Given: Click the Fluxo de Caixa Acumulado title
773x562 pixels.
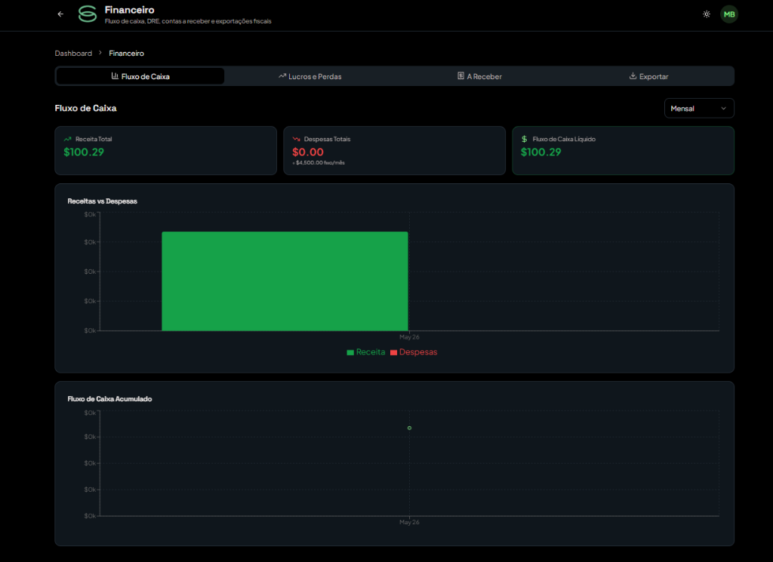Looking at the screenshot, I should [x=110, y=399].
